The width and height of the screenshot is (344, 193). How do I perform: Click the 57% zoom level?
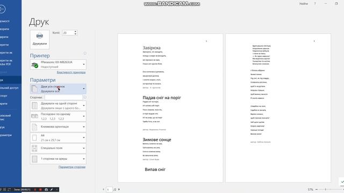310,189
